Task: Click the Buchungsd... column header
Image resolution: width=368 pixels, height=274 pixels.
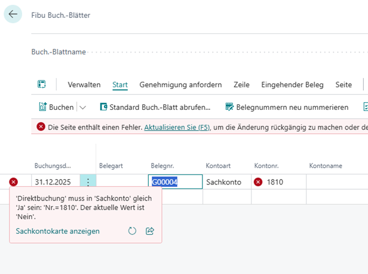Action: point(53,165)
